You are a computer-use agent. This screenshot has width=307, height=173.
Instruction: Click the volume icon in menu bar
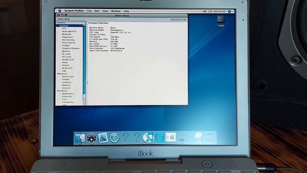205,12
